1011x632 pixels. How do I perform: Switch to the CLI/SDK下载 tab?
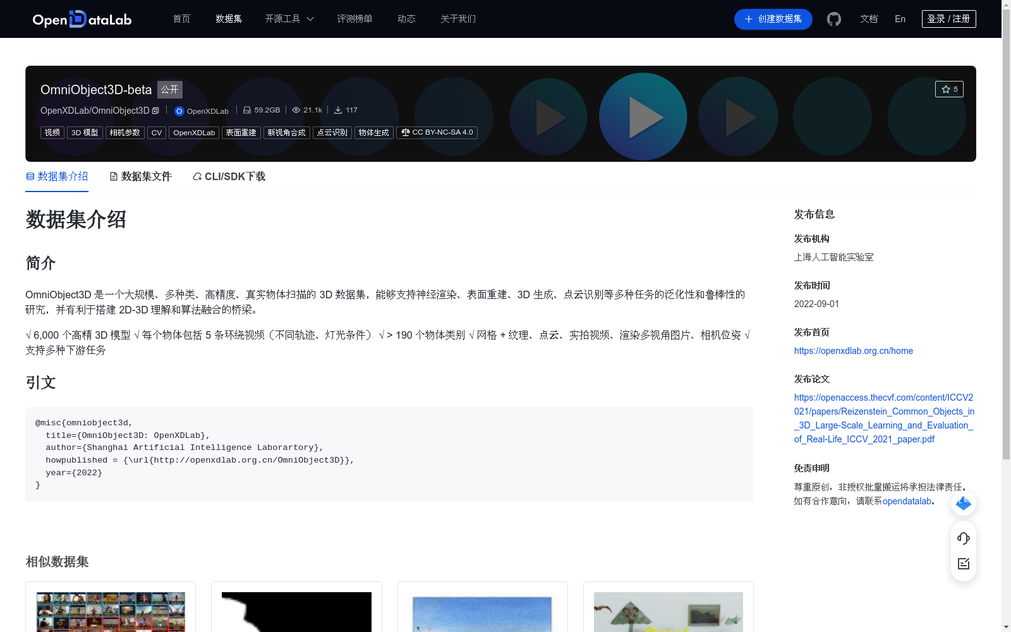pyautogui.click(x=229, y=177)
